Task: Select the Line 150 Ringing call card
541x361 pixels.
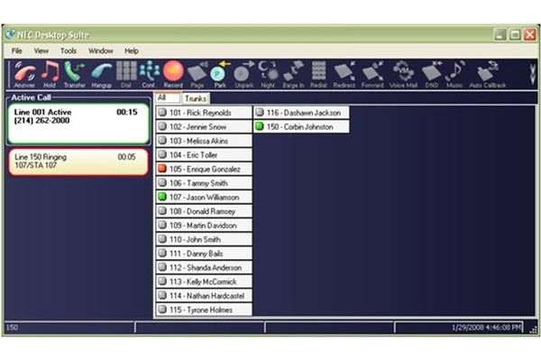Action: click(78, 162)
